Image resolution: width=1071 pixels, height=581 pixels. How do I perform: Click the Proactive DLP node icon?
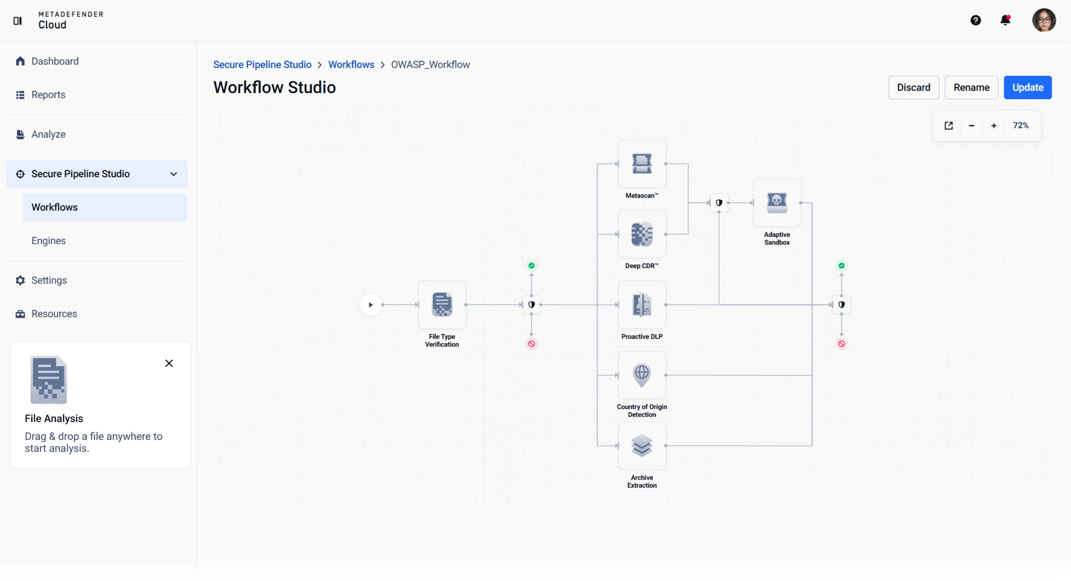pyautogui.click(x=642, y=305)
